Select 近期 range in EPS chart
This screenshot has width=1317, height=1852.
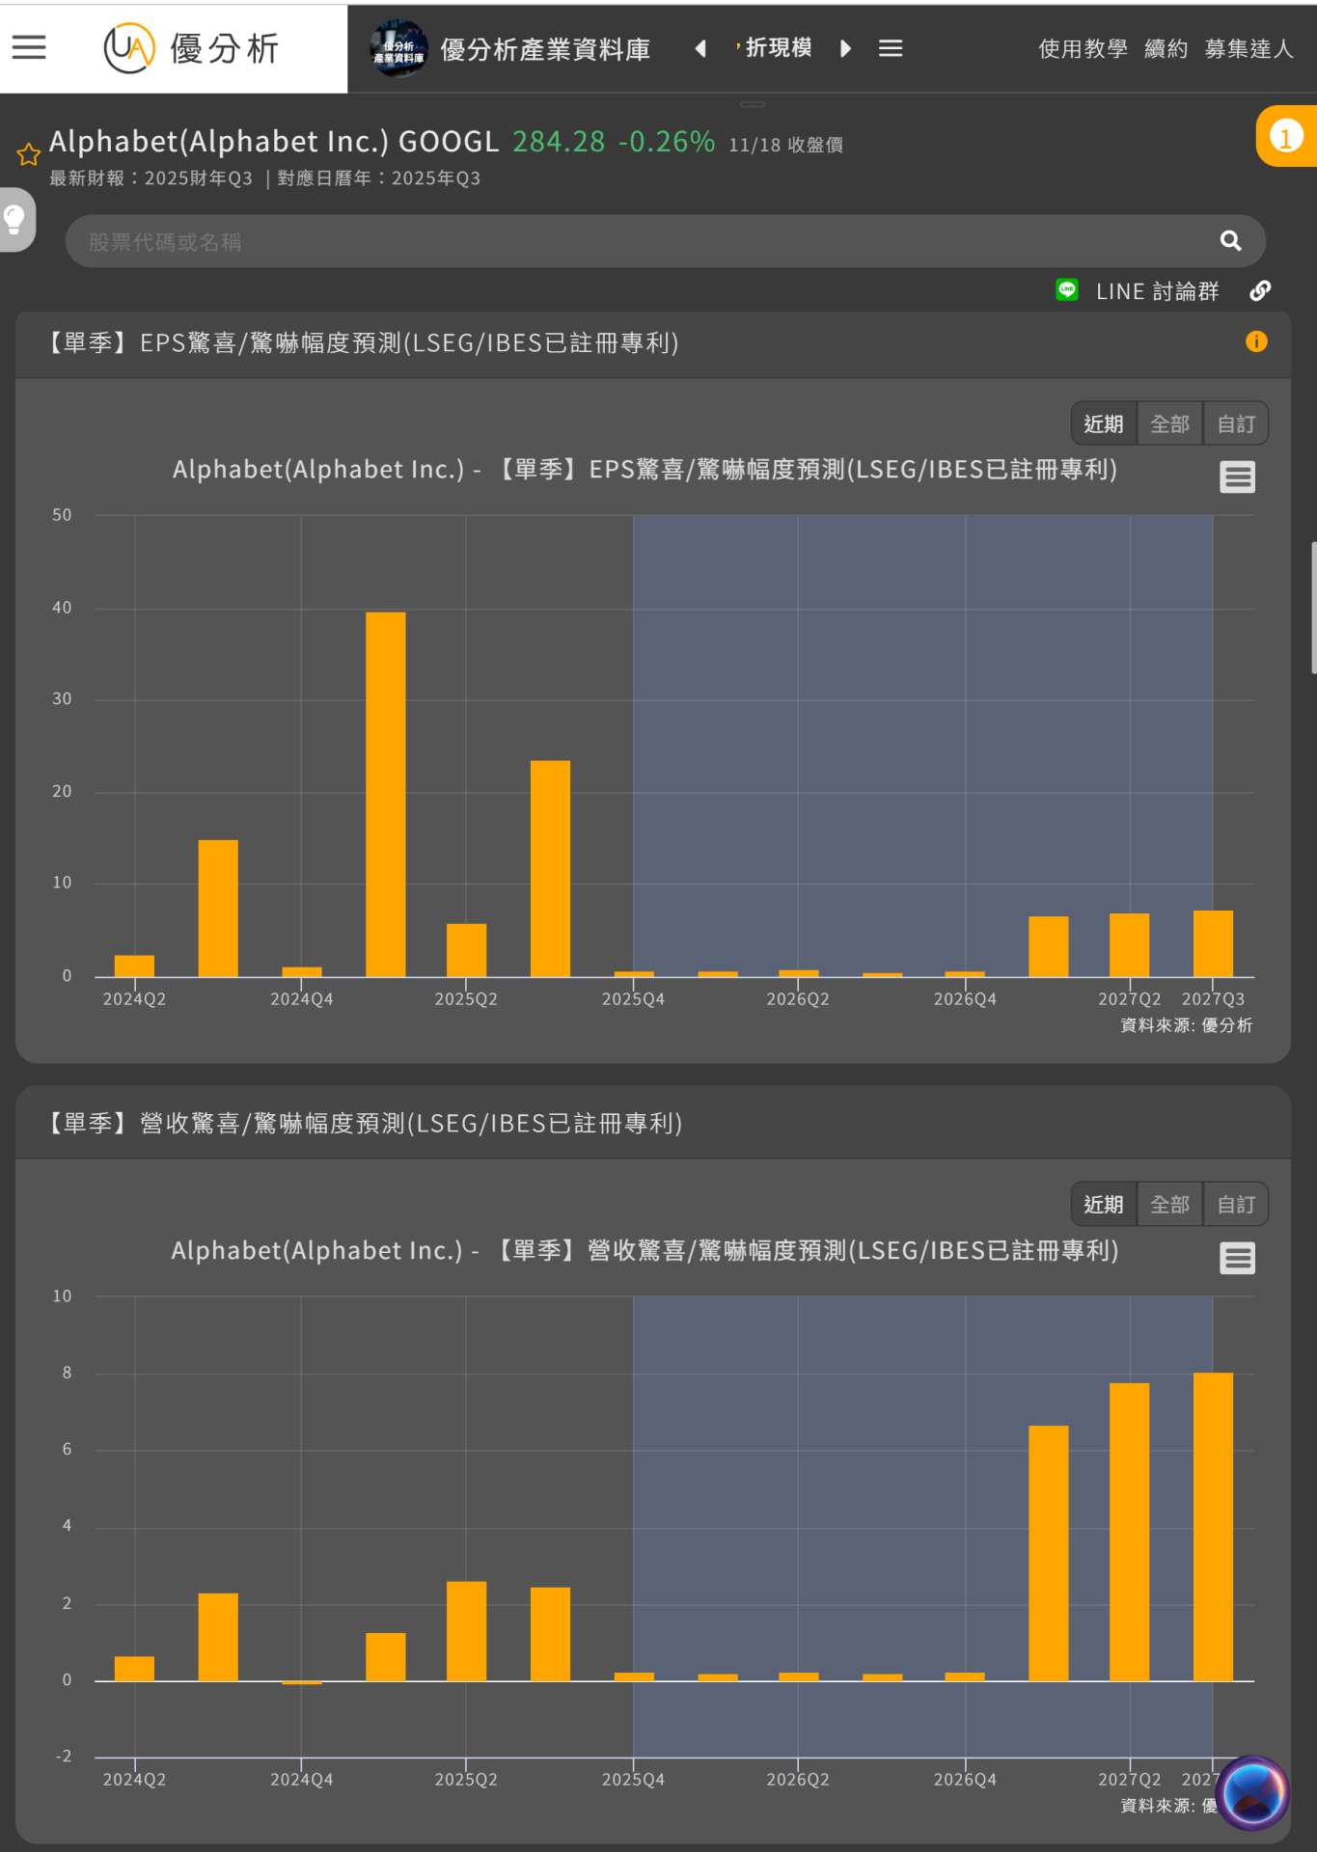(x=1104, y=423)
